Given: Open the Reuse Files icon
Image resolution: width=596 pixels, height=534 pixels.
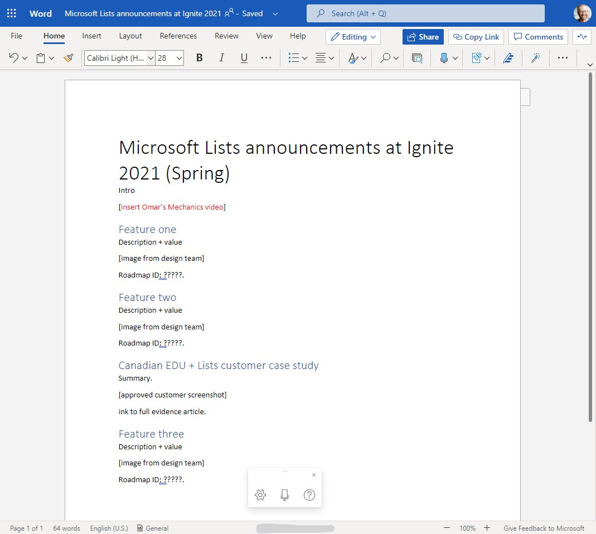Looking at the screenshot, I should coord(417,58).
